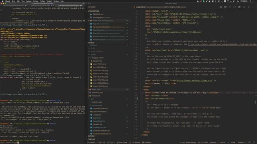
Task: Click HTML language mode indicator
Action: tap(233, 142)
